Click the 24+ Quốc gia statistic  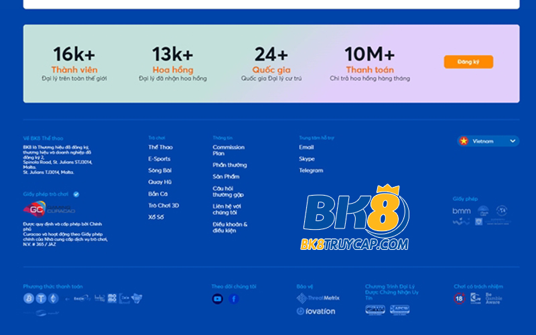[x=271, y=64]
